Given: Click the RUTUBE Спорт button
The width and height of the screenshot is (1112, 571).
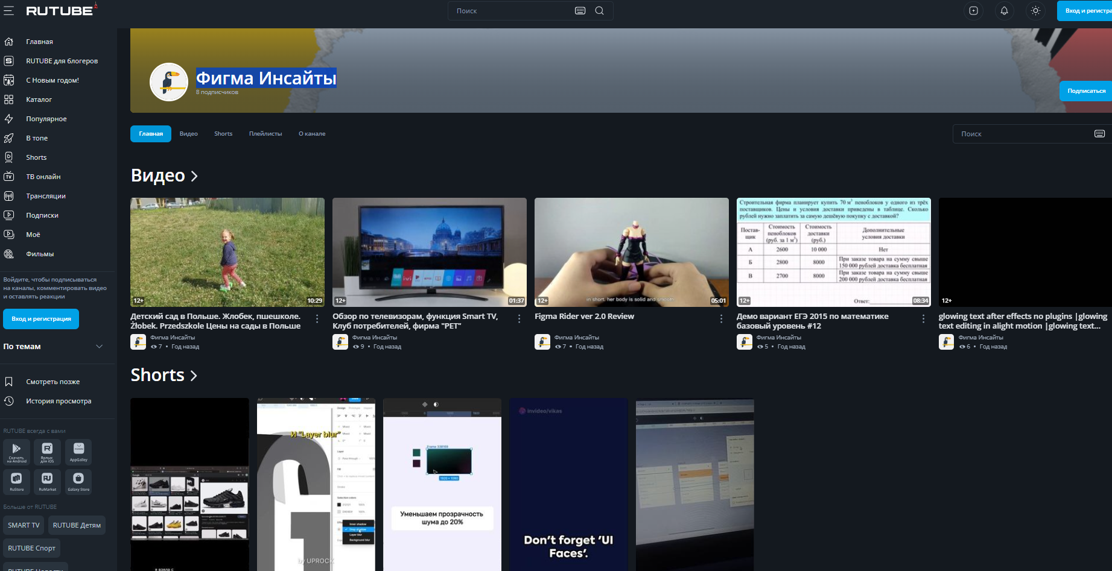Looking at the screenshot, I should tap(32, 548).
